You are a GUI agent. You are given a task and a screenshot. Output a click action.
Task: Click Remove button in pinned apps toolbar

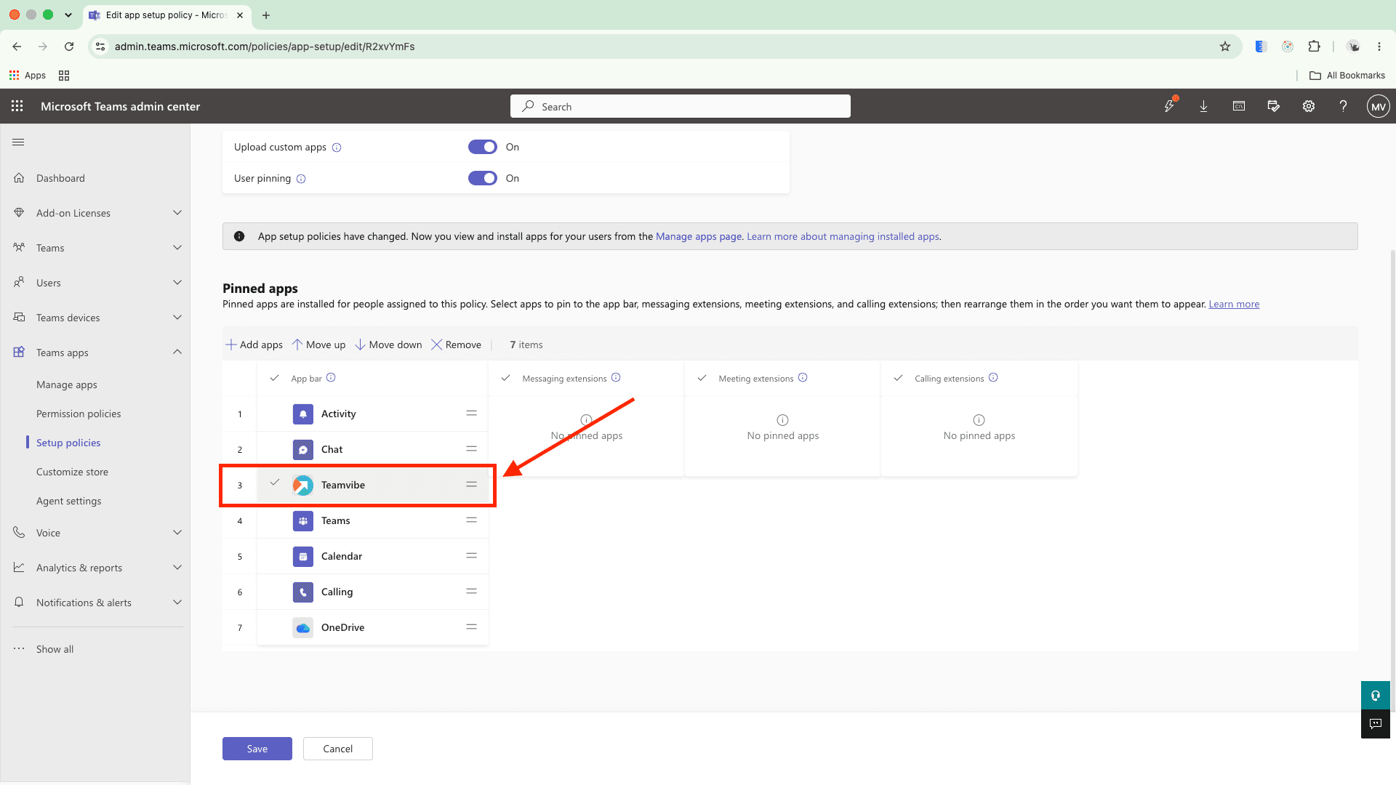[456, 345]
